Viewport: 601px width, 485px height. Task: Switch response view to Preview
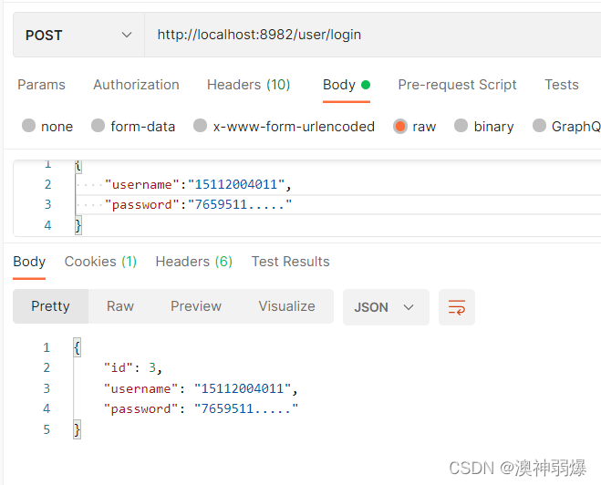196,306
